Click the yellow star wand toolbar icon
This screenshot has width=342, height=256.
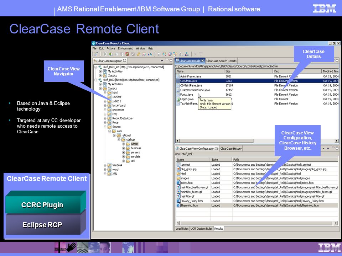click(175, 54)
